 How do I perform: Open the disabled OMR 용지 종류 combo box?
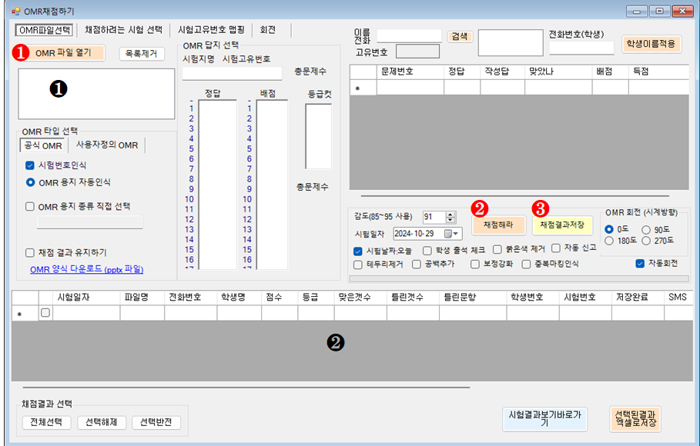click(x=89, y=222)
